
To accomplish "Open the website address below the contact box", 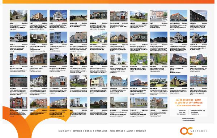I will (188, 120).
